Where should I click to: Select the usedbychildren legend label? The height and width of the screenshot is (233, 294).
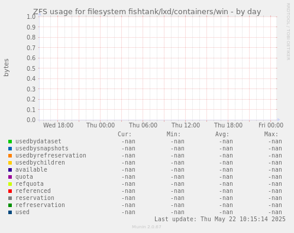pos(40,163)
